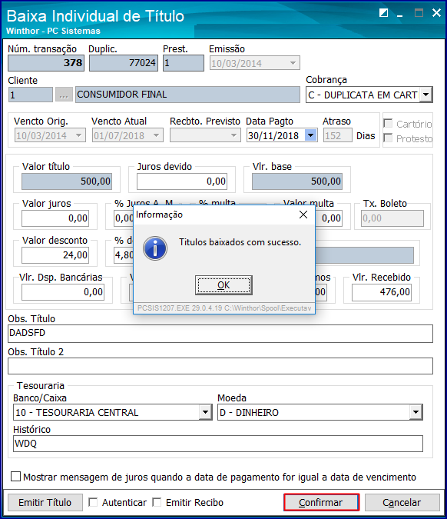The width and height of the screenshot is (447, 519).
Task: Click the 'Winthor - PC Sistemas' subtitle text
Action: click(x=53, y=31)
